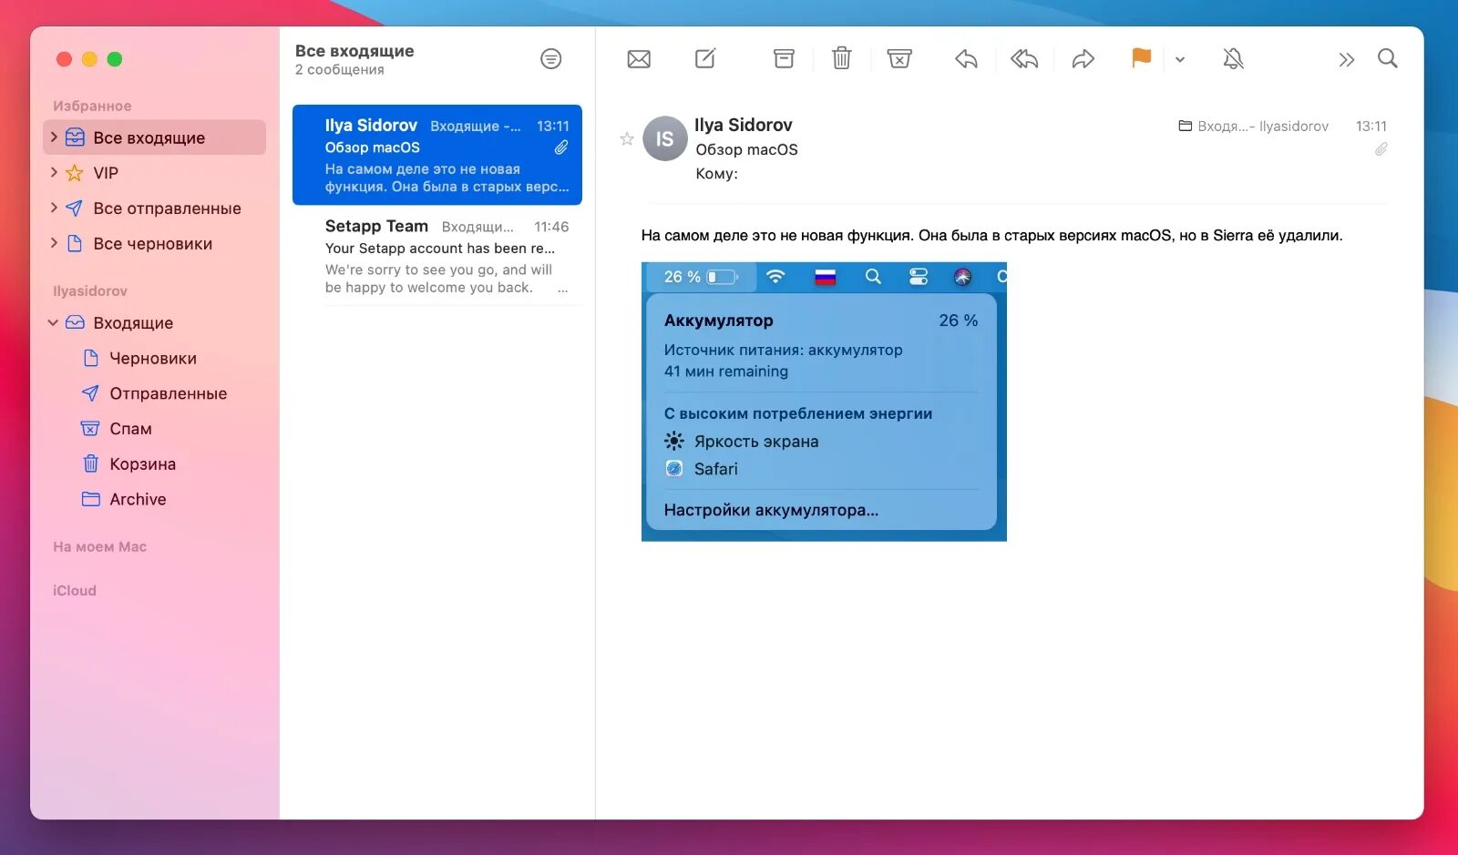Open the Все черновики mailbox
The image size is (1458, 855).
pos(155,244)
